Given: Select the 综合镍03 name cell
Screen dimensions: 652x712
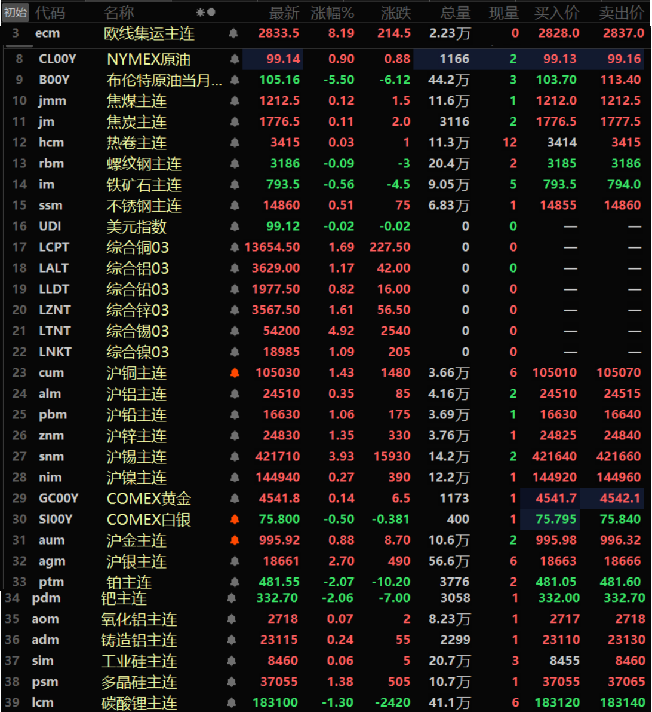Looking at the screenshot, I should (x=138, y=352).
